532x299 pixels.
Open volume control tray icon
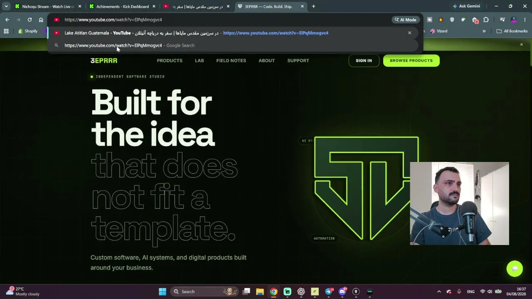[490, 292]
